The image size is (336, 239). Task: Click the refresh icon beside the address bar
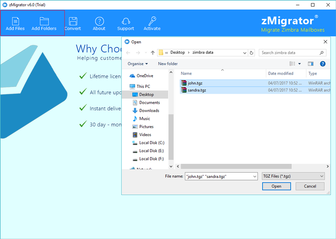[x=252, y=53]
